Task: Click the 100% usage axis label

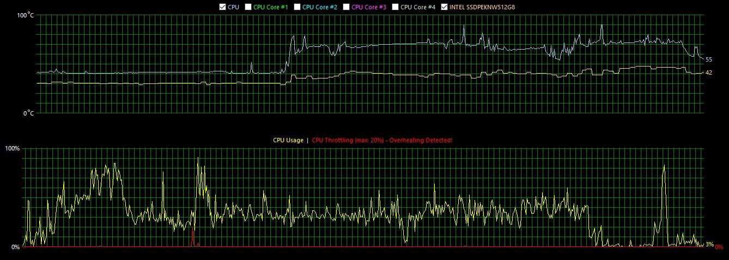Action: coord(12,148)
